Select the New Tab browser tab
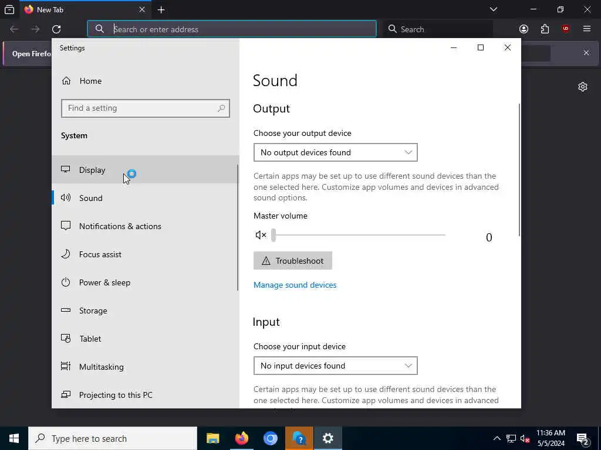The height and width of the screenshot is (450, 601). click(86, 9)
